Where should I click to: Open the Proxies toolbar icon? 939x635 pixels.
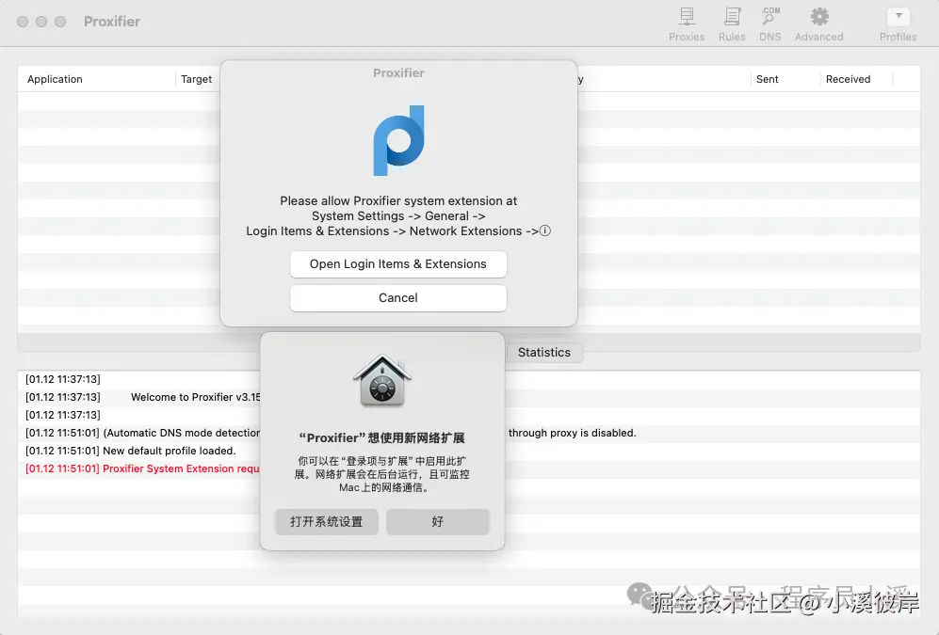pos(687,24)
